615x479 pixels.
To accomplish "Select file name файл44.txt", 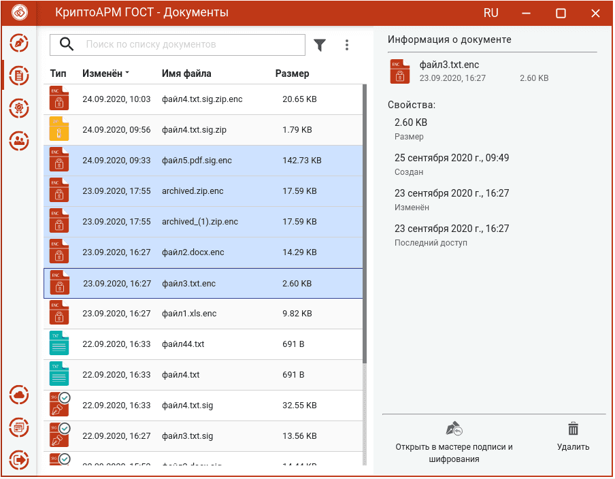I will pos(183,344).
